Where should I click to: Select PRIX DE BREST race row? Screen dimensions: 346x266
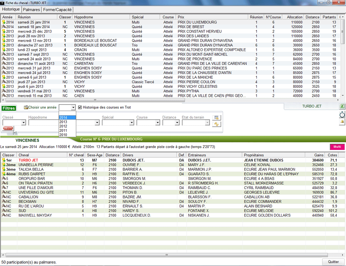[170, 27]
